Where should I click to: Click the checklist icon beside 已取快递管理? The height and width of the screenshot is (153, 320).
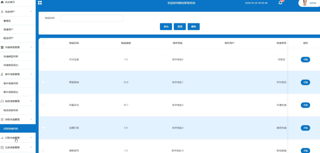click(2, 138)
